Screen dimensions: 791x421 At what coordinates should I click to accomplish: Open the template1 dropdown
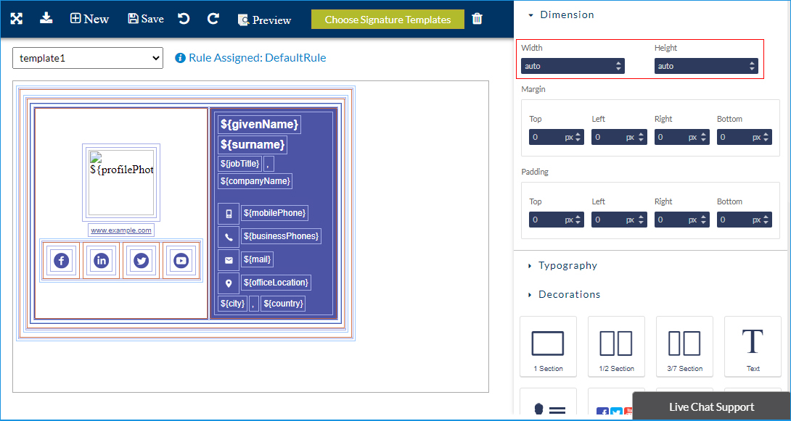(88, 58)
